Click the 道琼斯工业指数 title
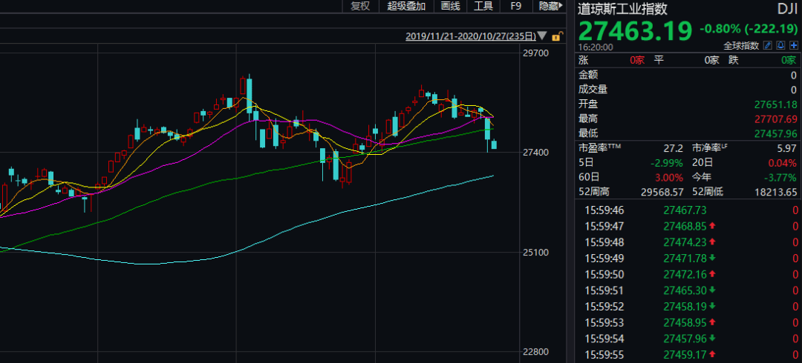Viewport: 802px width, 363px height. click(623, 9)
